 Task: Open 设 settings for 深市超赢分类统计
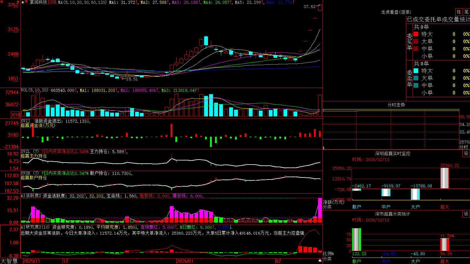[466, 214]
